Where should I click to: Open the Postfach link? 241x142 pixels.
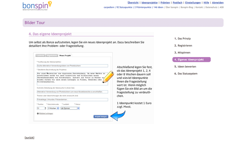click(177, 3)
